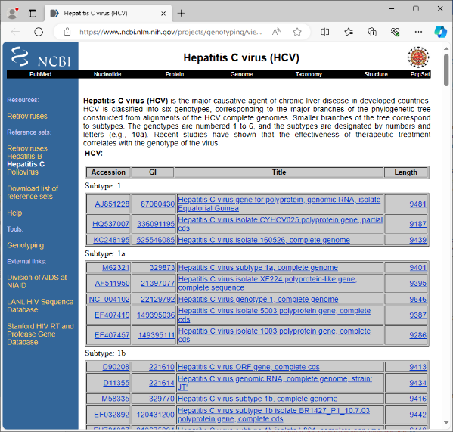
Task: Click the vertical scrollbar thumb
Action: (x=446, y=70)
